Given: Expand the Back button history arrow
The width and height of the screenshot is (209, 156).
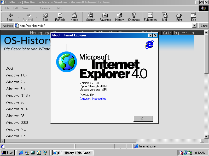Looking at the screenshot, I should [19, 17].
